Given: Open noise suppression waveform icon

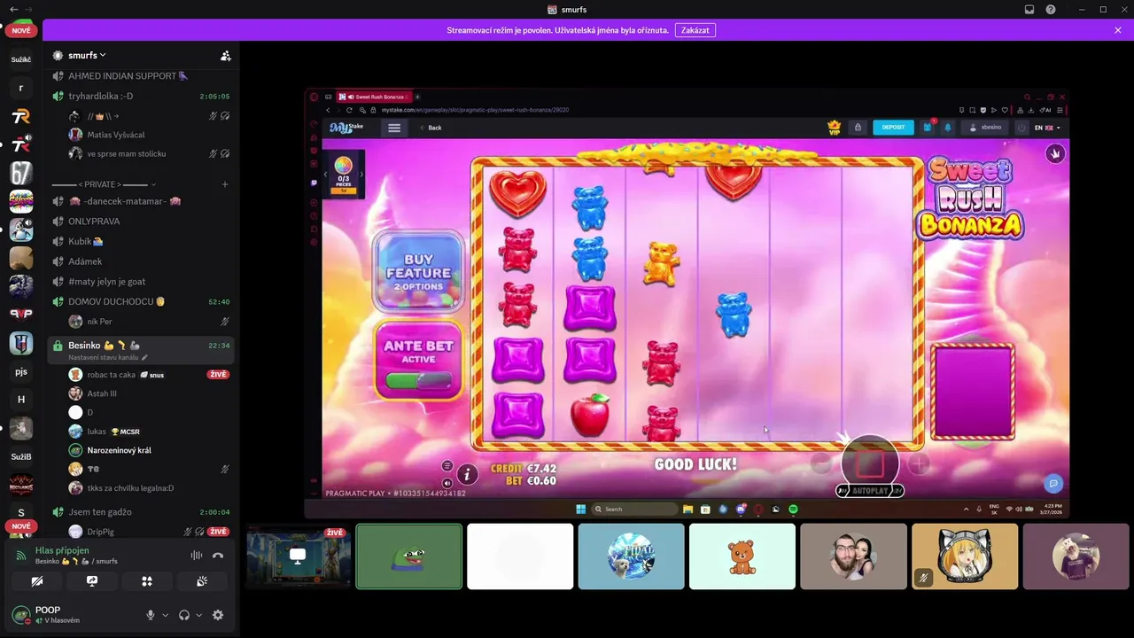Looking at the screenshot, I should pos(197,556).
